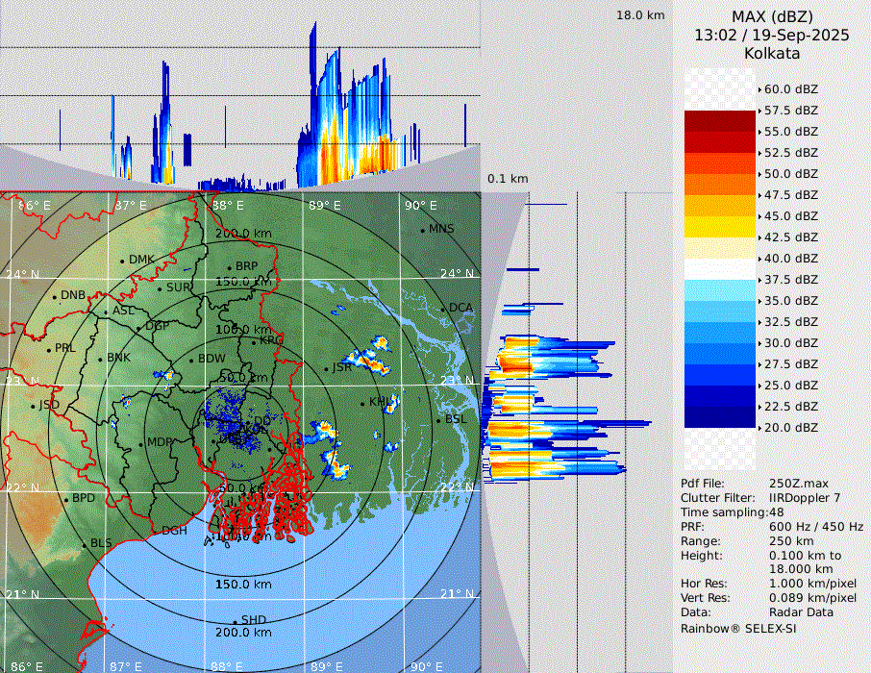Screen dimensions: 871x673
Task: Click the SHD station marker
Action: pos(236,621)
